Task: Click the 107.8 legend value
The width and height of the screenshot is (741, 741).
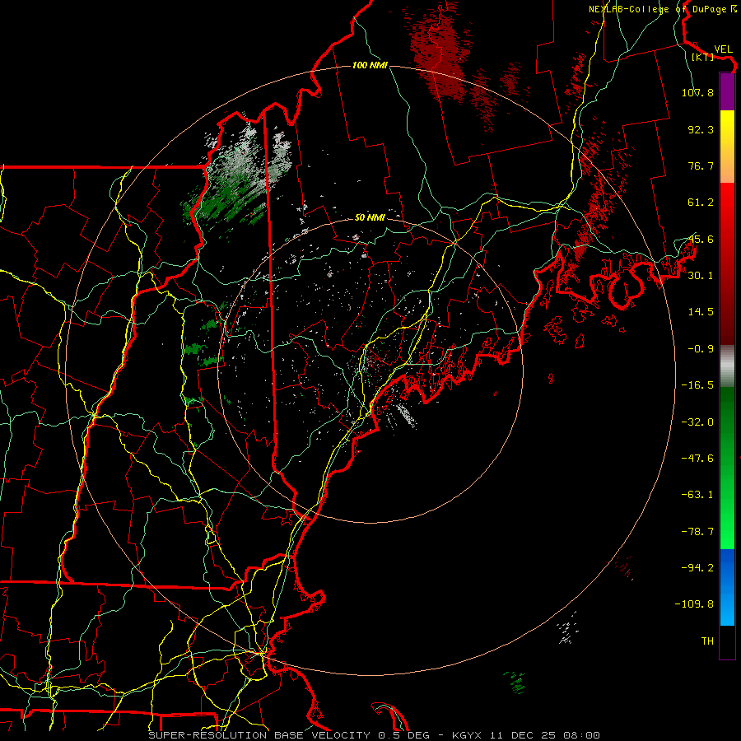Action: coord(697,92)
